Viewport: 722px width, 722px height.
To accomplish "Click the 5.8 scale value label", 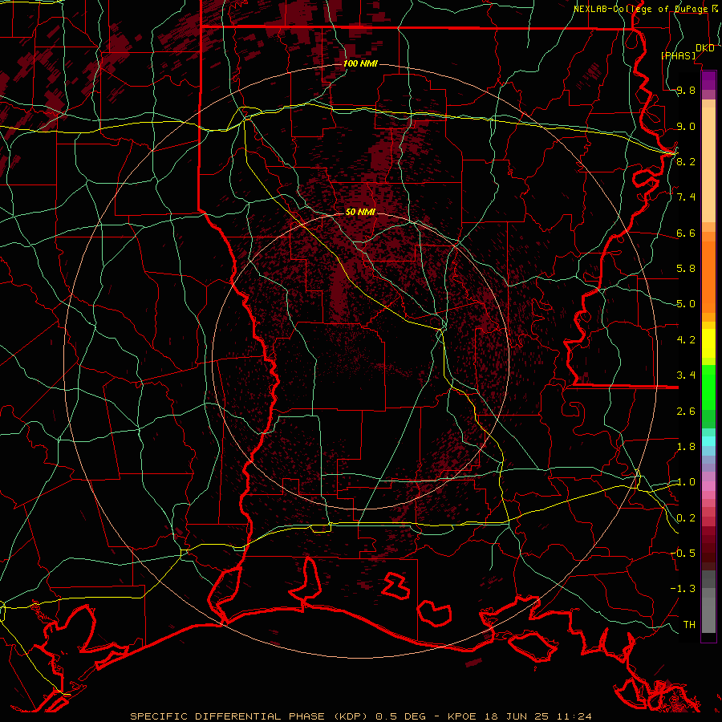I will (x=686, y=269).
